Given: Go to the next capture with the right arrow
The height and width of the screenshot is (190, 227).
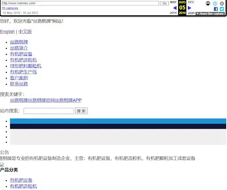Looking at the screenshot, I should (189, 8).
